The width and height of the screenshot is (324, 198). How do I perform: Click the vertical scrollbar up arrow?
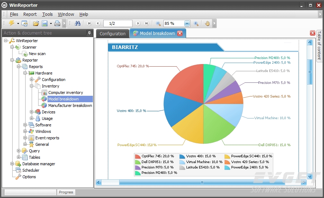pyautogui.click(x=310, y=42)
